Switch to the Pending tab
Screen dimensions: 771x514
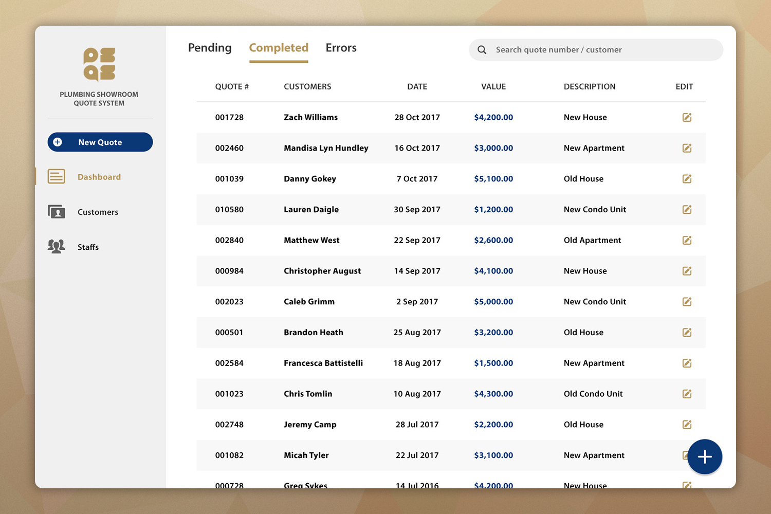(x=210, y=48)
